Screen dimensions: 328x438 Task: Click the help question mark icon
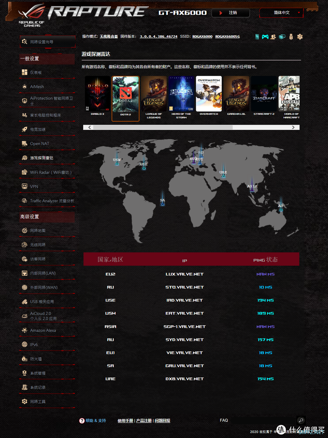point(82,421)
